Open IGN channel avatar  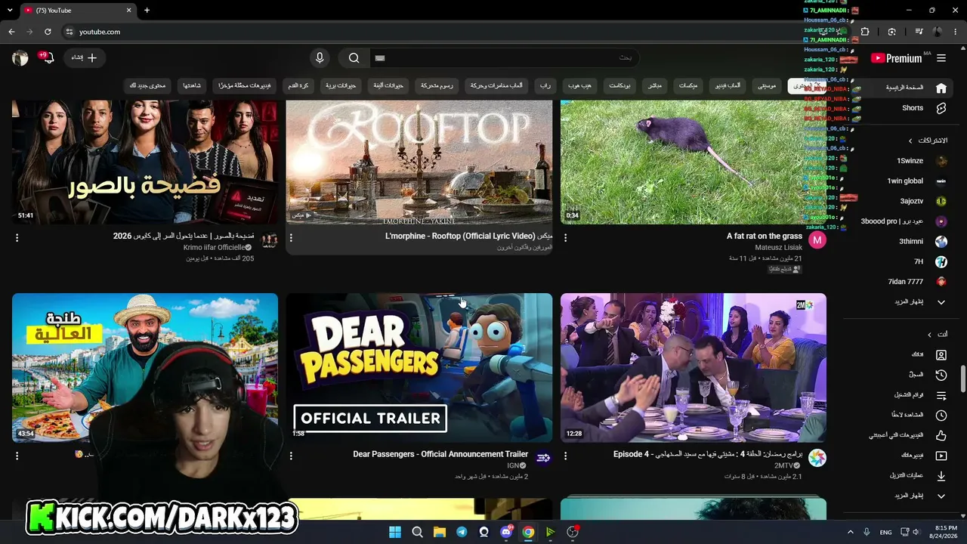click(x=543, y=458)
